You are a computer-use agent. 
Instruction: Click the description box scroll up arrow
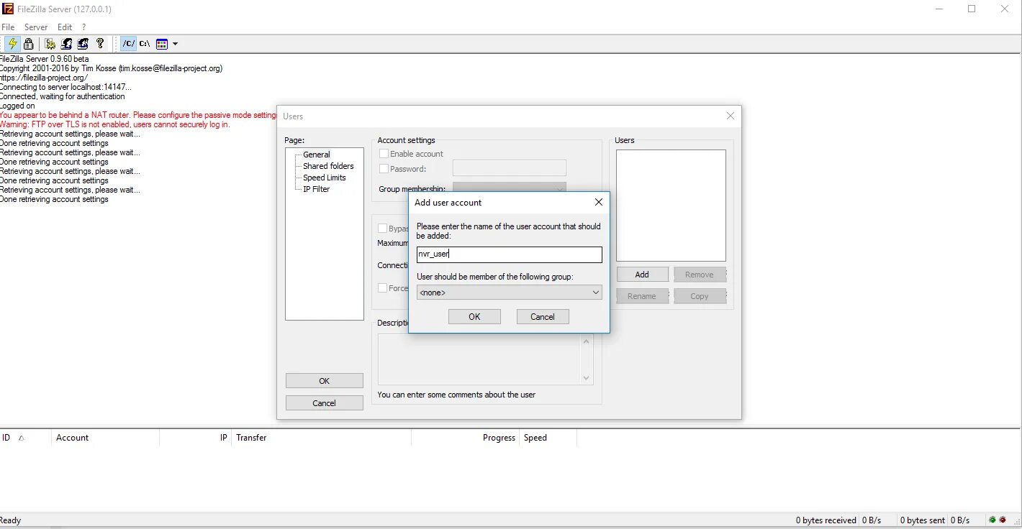click(587, 341)
